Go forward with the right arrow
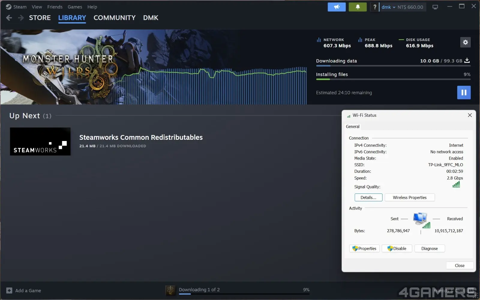The image size is (480, 300). pos(21,18)
